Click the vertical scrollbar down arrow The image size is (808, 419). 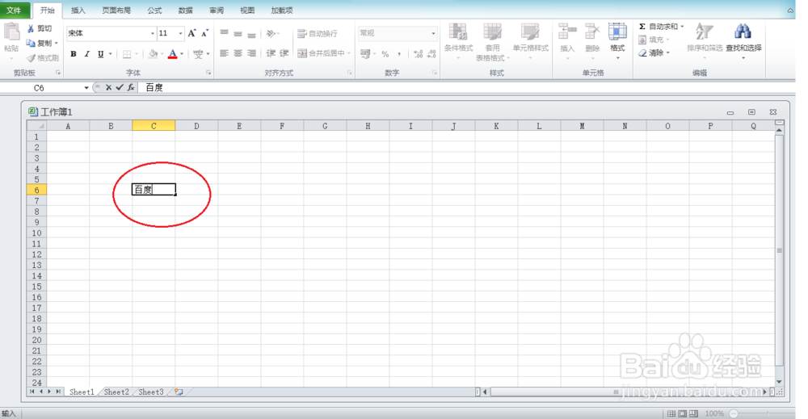click(779, 382)
